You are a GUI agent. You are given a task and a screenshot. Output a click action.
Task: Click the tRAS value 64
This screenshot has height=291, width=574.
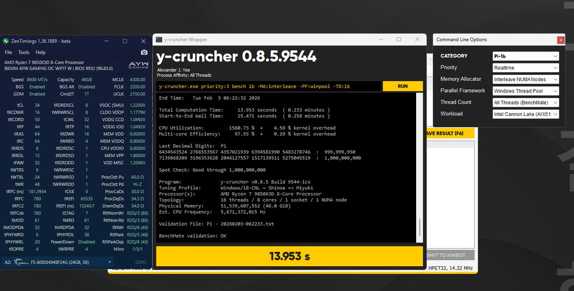coord(37,134)
